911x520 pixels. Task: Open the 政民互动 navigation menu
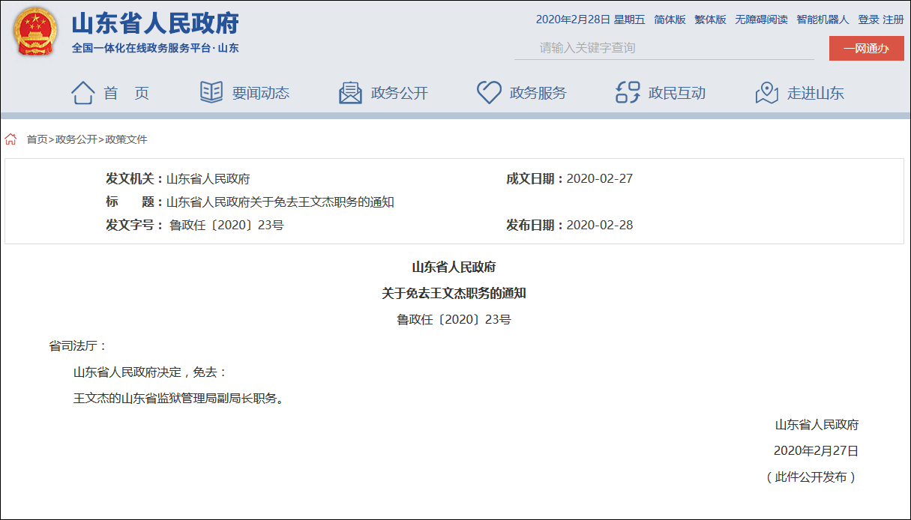[677, 93]
